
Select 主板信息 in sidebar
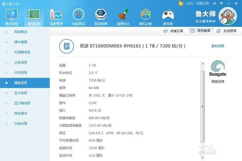[x=25, y=63]
